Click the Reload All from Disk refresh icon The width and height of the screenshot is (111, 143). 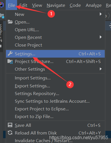tap(10, 133)
